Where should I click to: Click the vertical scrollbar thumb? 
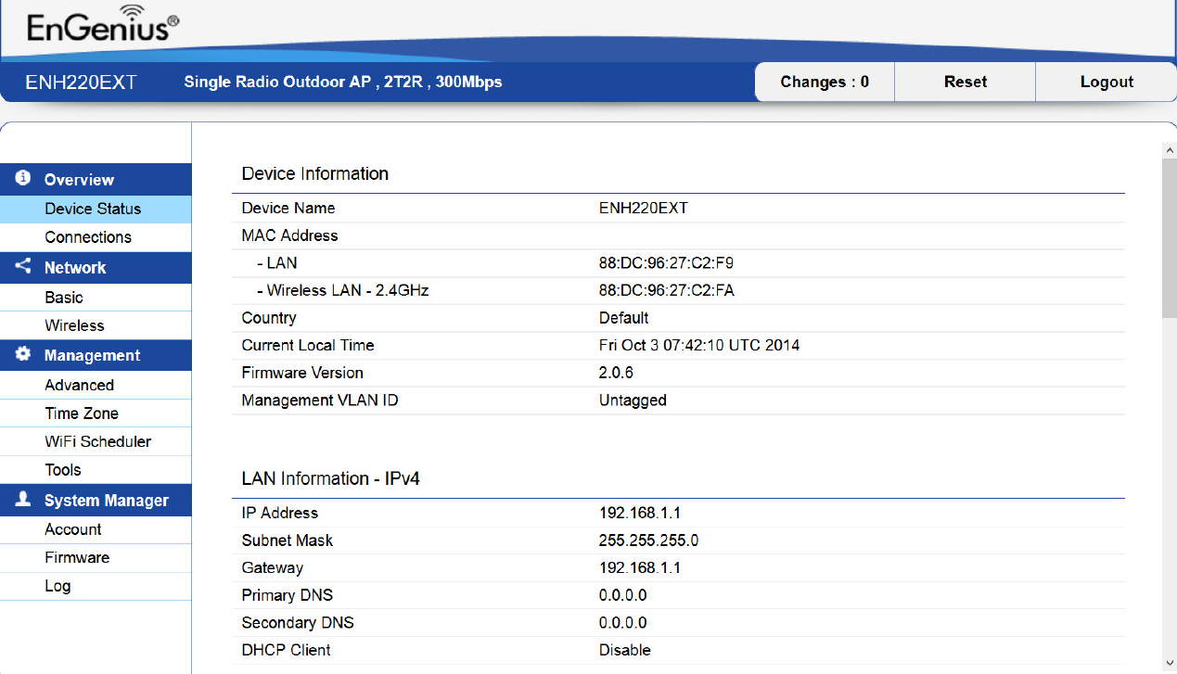pos(1169,237)
